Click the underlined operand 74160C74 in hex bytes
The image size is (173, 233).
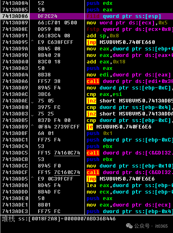coord(67,153)
